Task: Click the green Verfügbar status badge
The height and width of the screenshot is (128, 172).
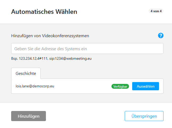Action: 120,86
